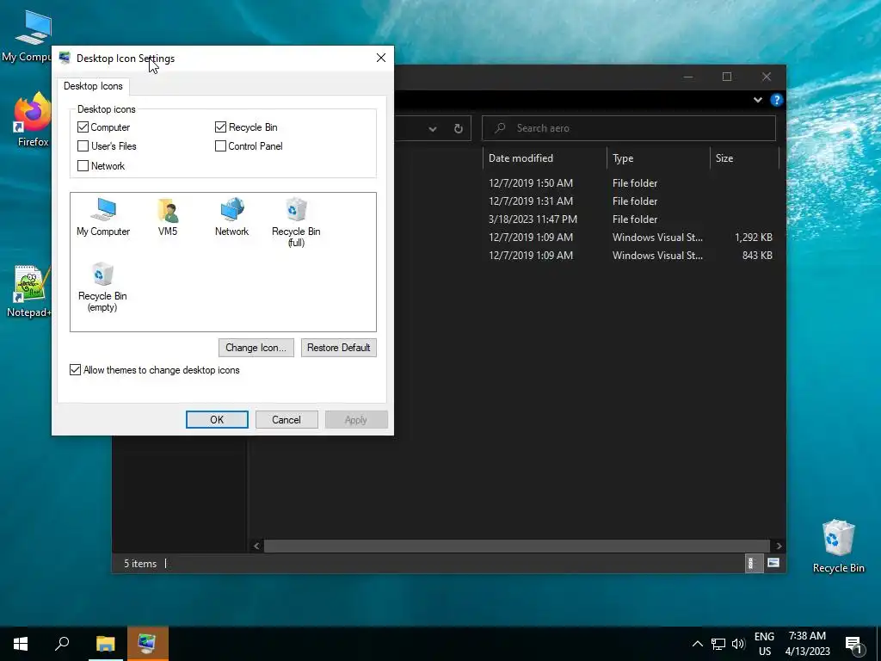Screen dimensions: 881x661
Task: Show hidden system tray icons
Action: coord(697,644)
